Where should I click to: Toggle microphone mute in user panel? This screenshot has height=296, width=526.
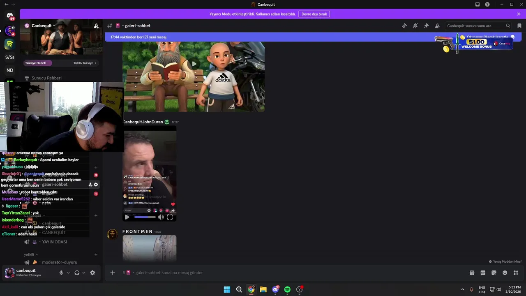pyautogui.click(x=61, y=273)
